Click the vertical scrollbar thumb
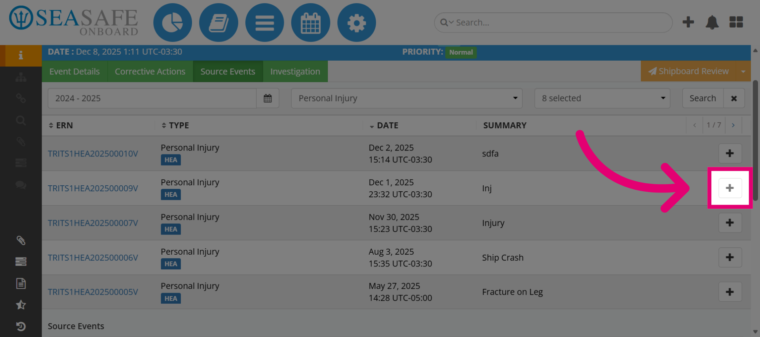 755,140
